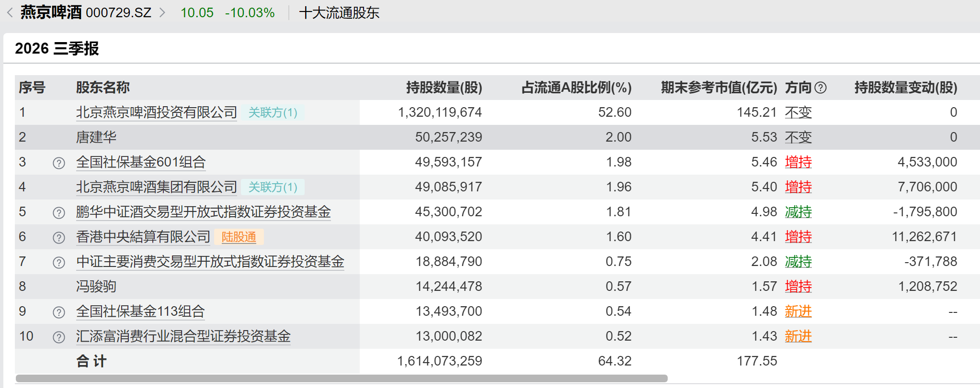Viewport: 980px width, 388px height.
Task: Click holding value 50,257,239
Action: [x=448, y=137]
